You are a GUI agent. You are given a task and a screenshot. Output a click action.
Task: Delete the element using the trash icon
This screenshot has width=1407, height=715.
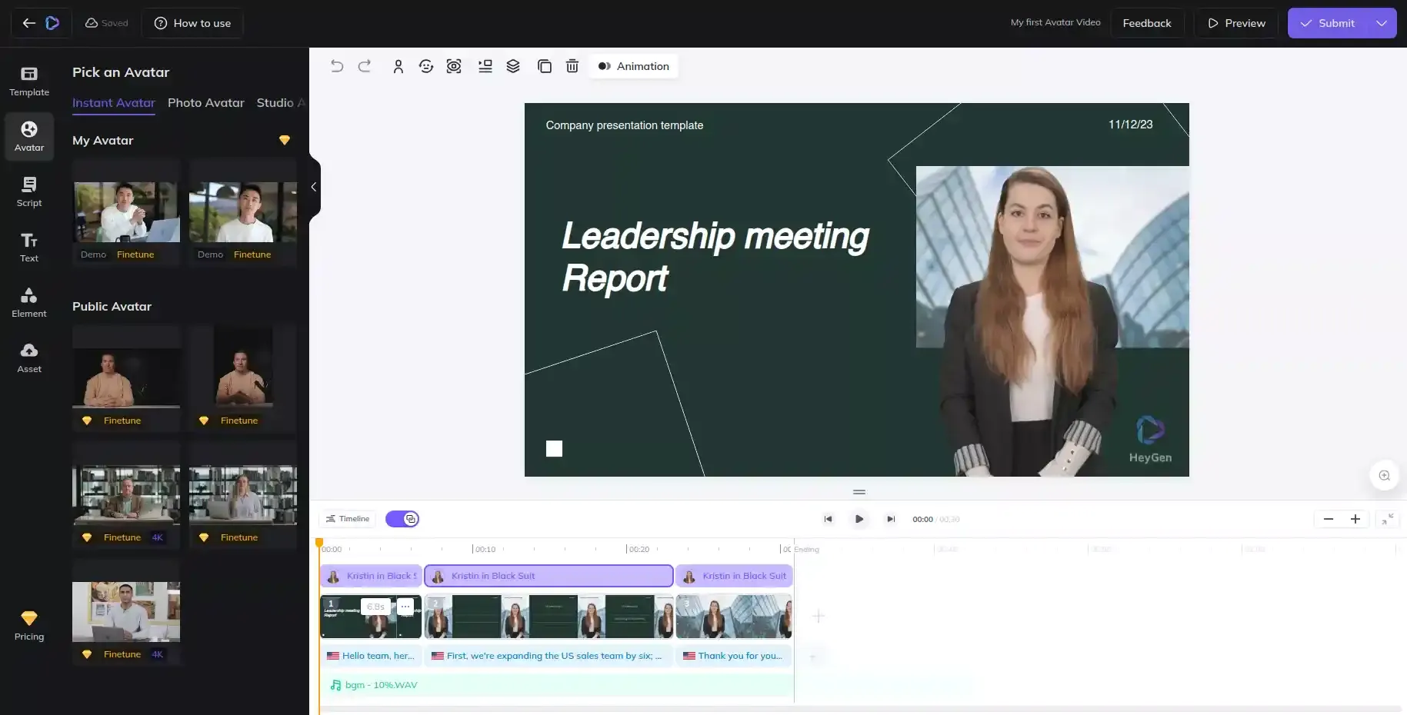point(572,66)
